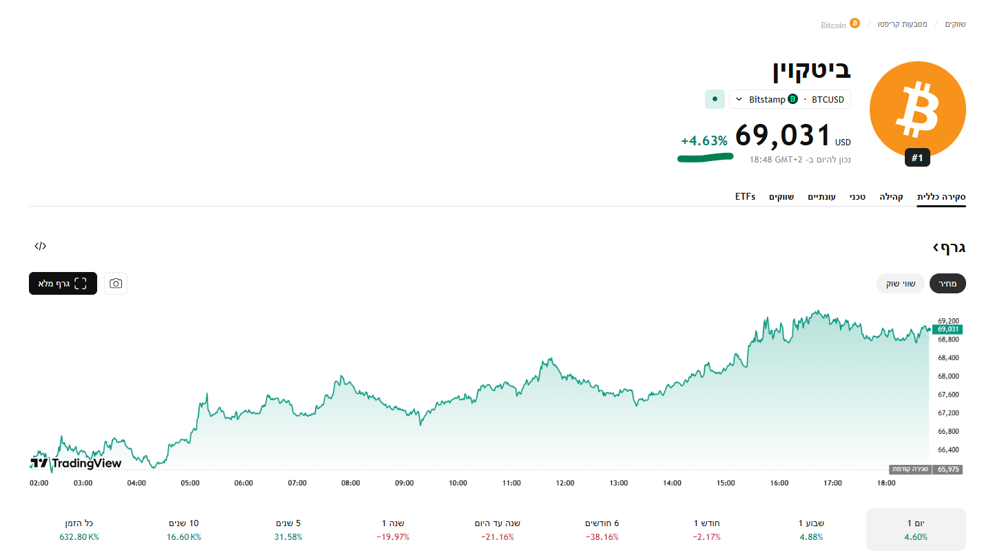
Task: Open the Bitstamp BTCUSD exchange dropdown
Action: [790, 99]
